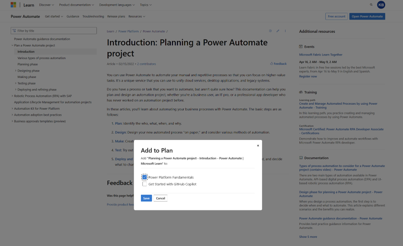
Task: Click the Save button in the Add to Plan dialog
Action: coord(146,198)
